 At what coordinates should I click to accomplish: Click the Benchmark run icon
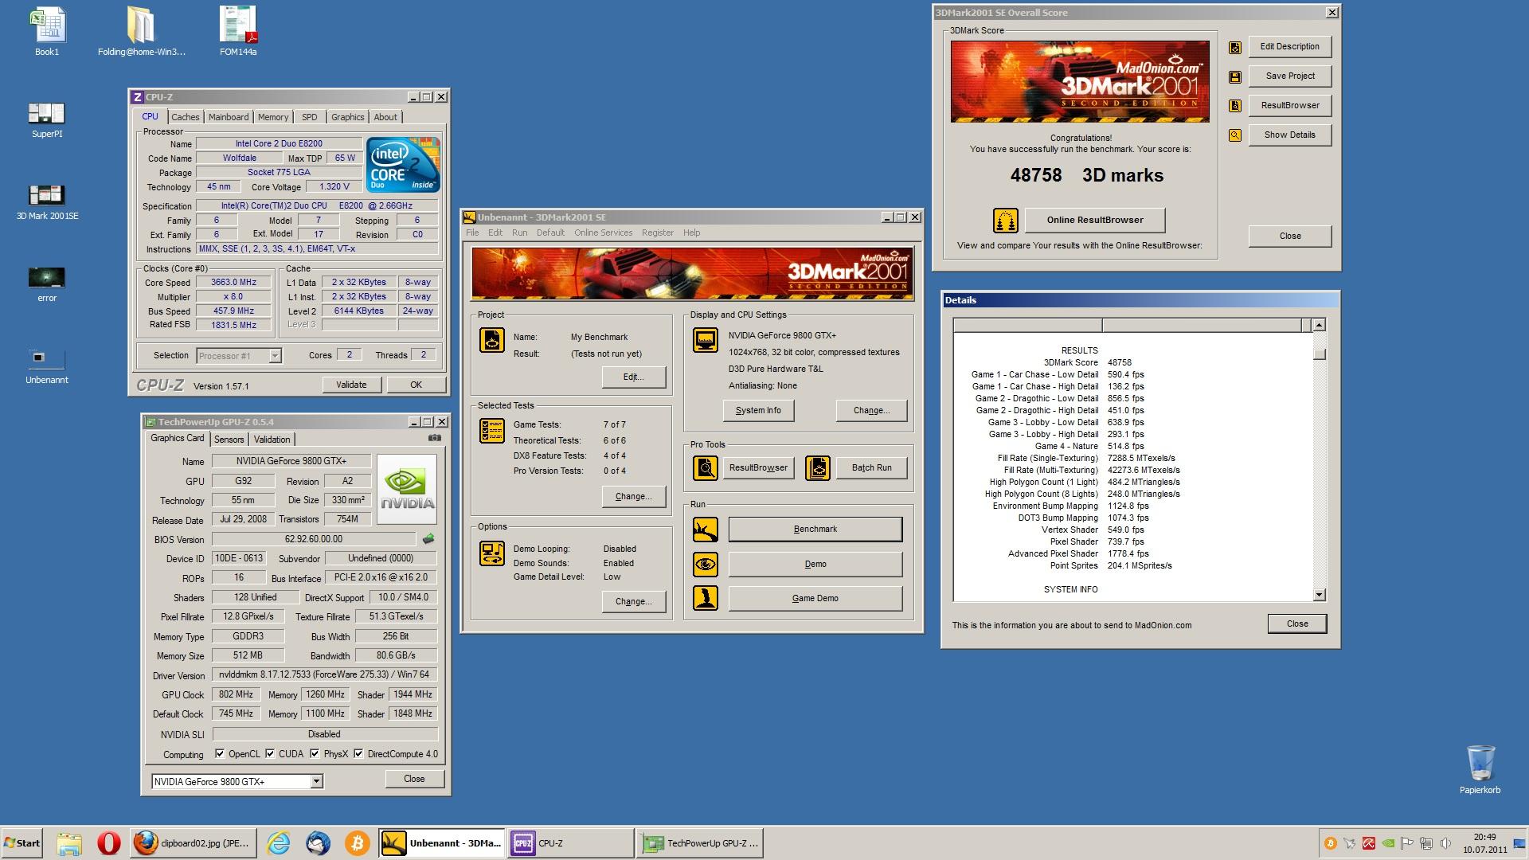[705, 530]
